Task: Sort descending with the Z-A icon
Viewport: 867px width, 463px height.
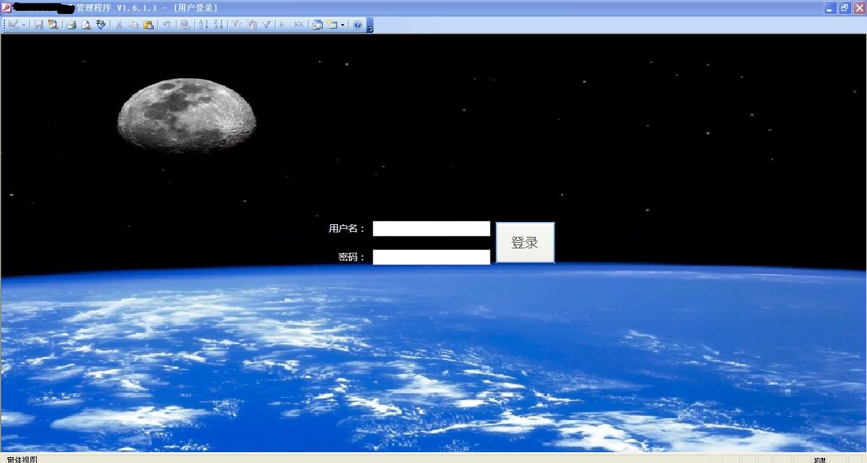Action: click(218, 25)
